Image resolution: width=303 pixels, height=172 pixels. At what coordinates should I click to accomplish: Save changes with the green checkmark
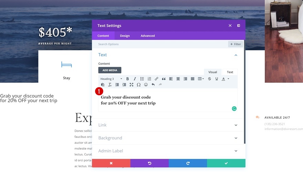click(x=226, y=163)
